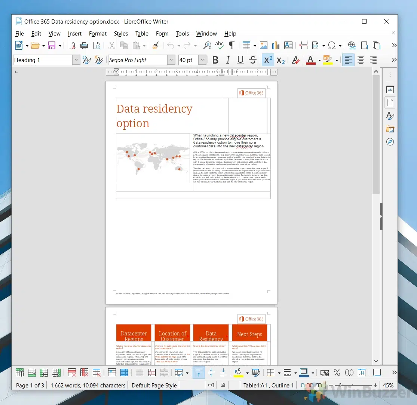Export the document directly as PDF
This screenshot has width=417, height=405.
(72, 46)
